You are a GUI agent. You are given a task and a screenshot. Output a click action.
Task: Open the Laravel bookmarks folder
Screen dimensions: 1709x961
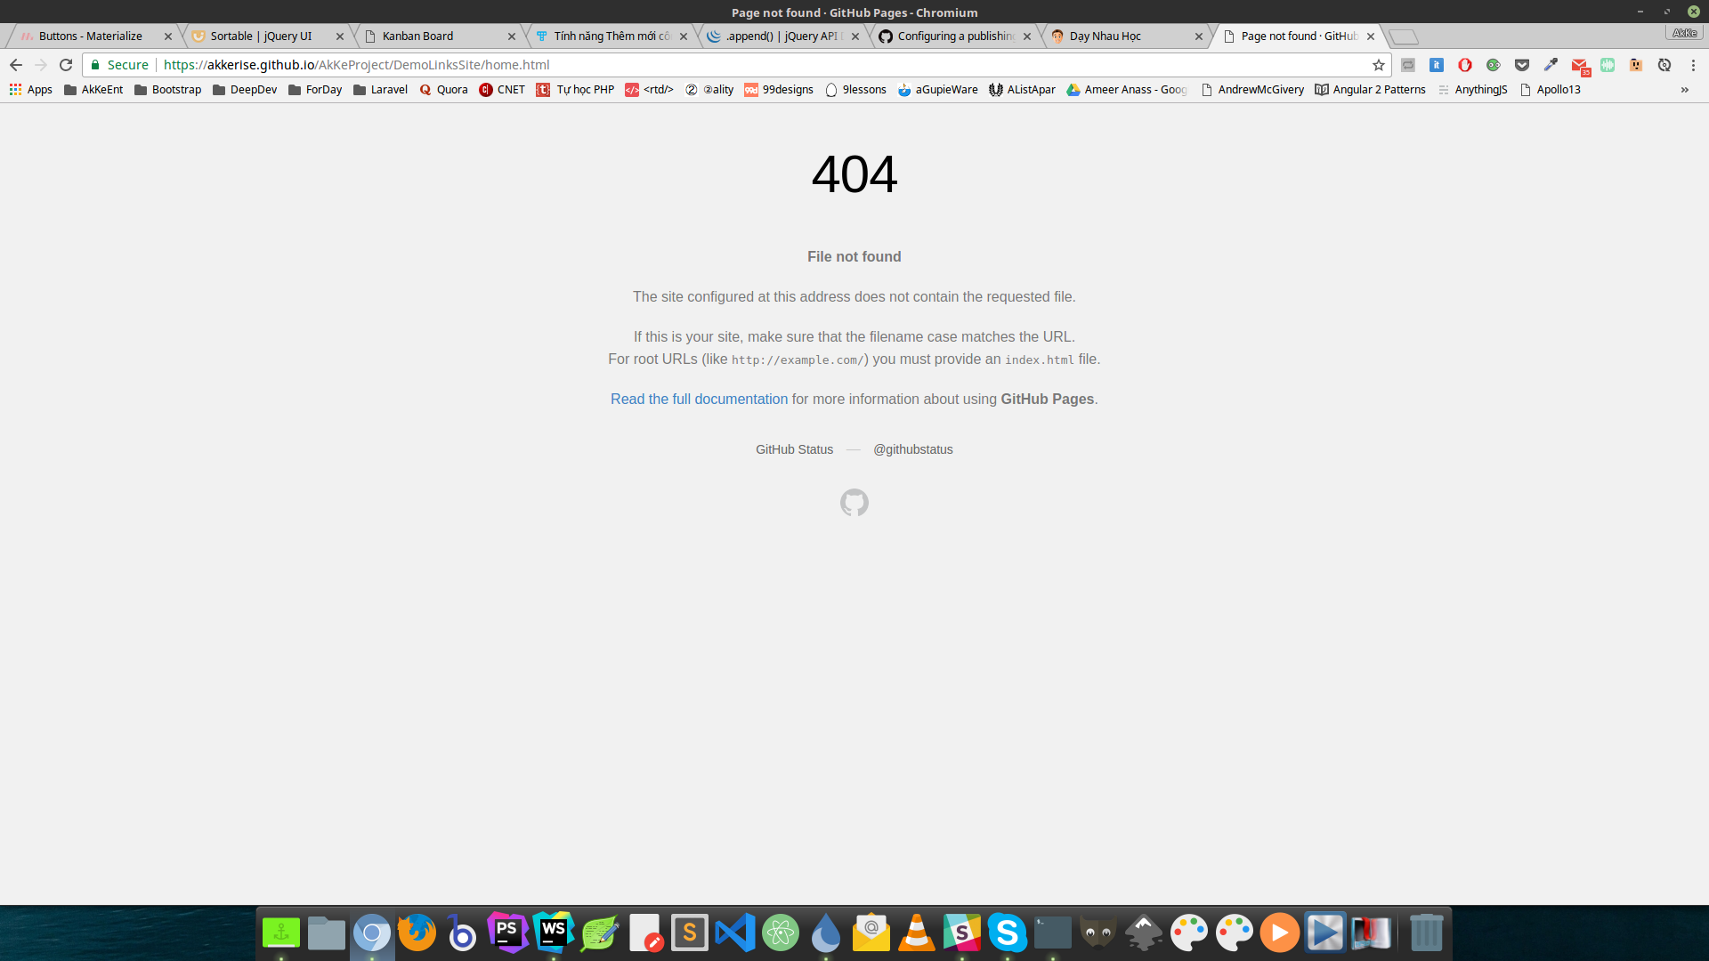tap(380, 90)
